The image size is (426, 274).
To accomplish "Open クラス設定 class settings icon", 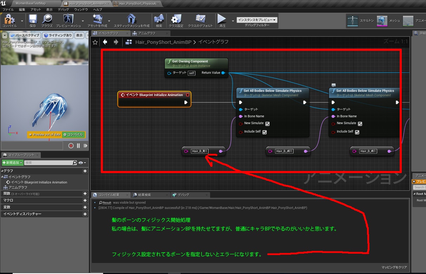I will tap(176, 19).
